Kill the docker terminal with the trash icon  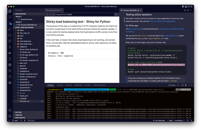(x=186, y=85)
